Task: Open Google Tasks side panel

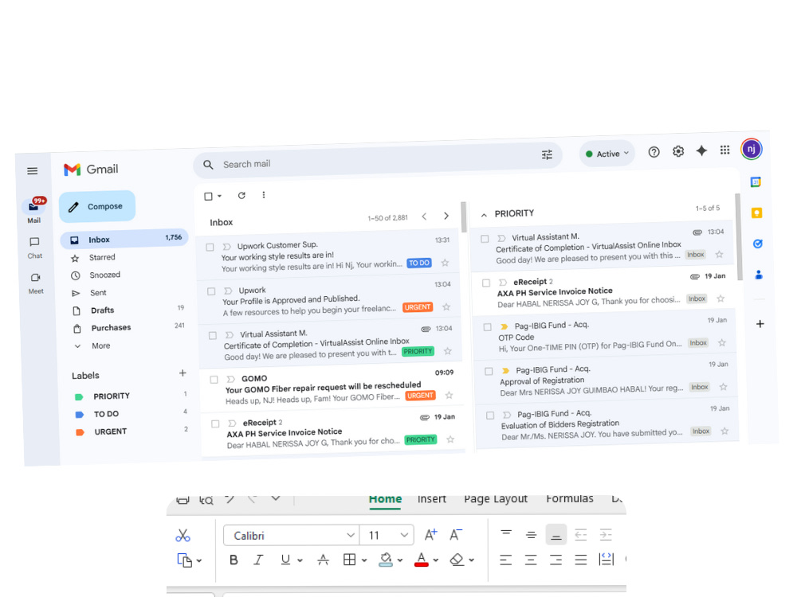Action: click(x=758, y=244)
